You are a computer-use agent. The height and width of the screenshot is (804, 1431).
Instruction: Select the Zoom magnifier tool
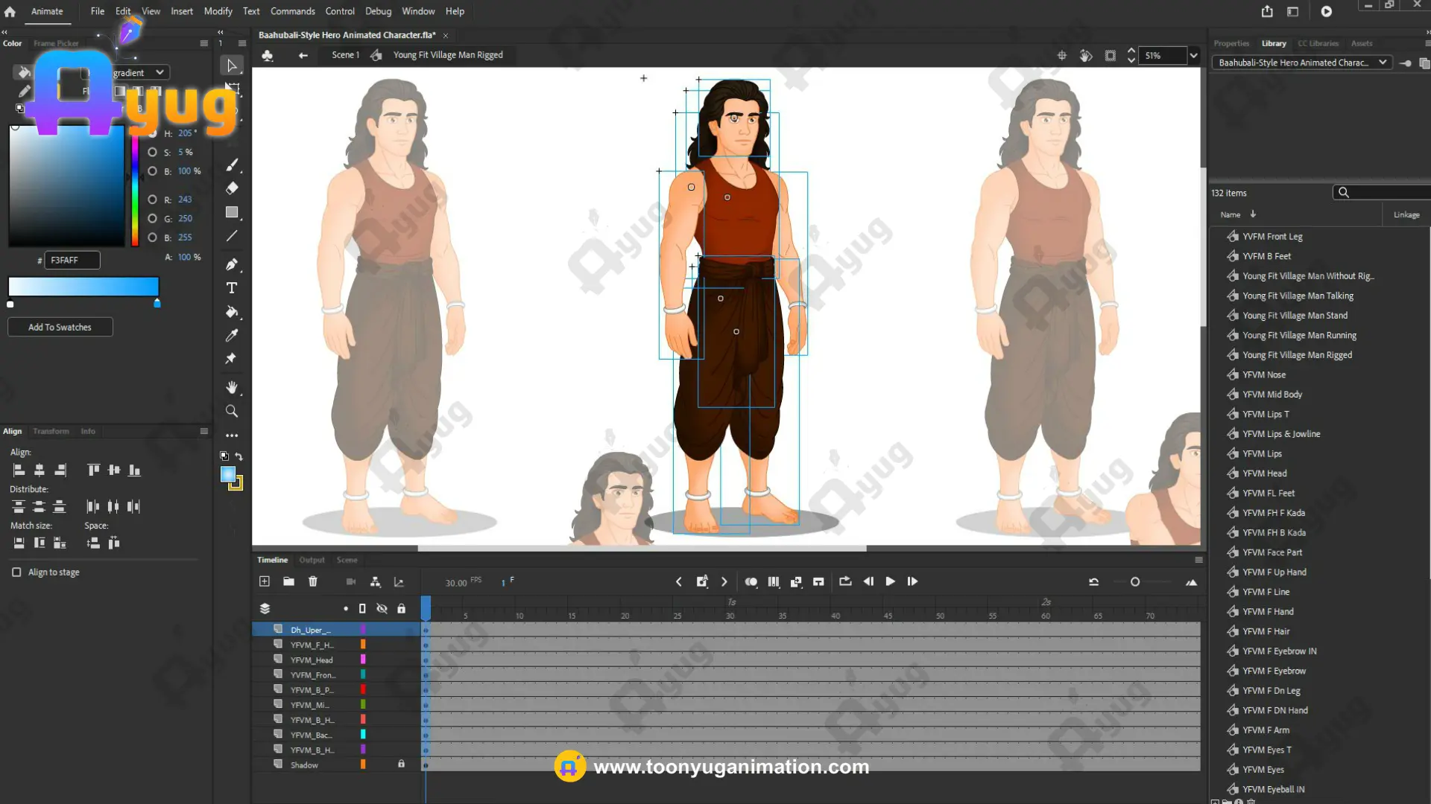point(232,411)
